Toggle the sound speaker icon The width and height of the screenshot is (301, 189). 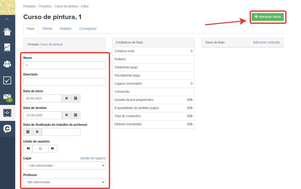click(x=7, y=19)
